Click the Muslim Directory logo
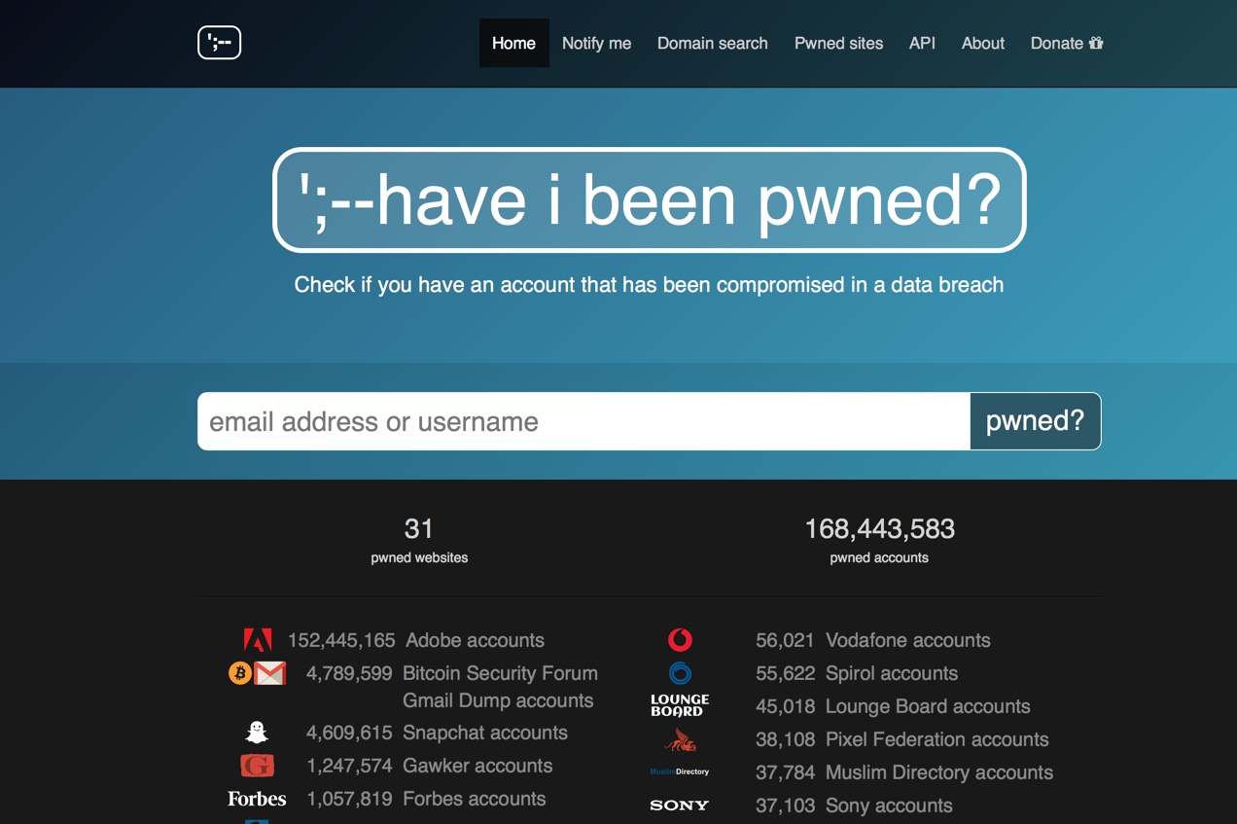 680,772
